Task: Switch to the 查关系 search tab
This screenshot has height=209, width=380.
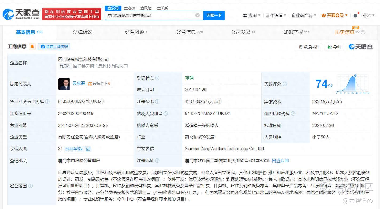Action: [x=163, y=8]
